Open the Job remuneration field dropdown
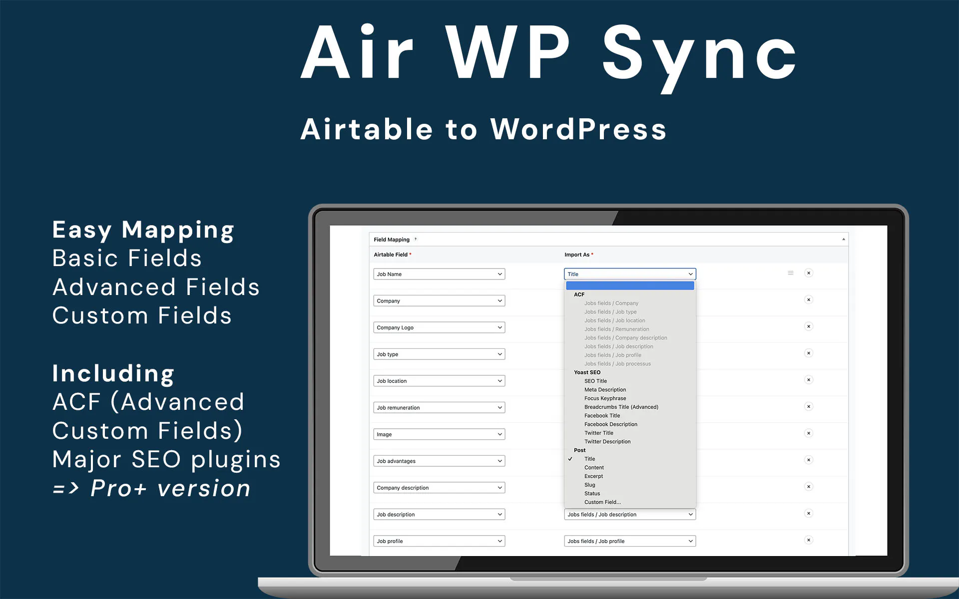This screenshot has width=959, height=599. tap(439, 408)
